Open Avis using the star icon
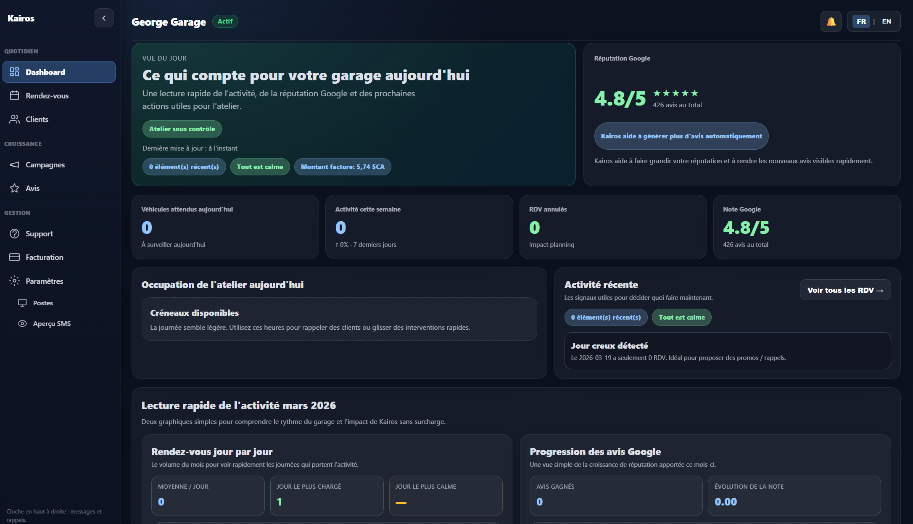Image resolution: width=913 pixels, height=524 pixels. [x=14, y=188]
